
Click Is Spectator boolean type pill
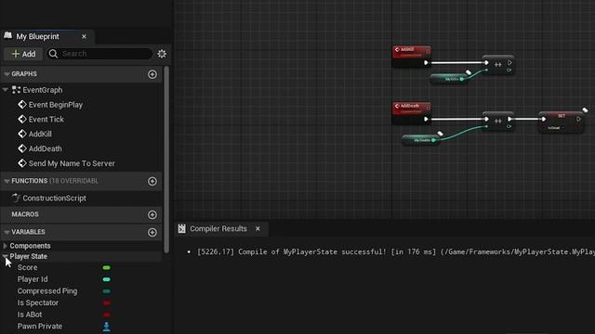(x=107, y=303)
